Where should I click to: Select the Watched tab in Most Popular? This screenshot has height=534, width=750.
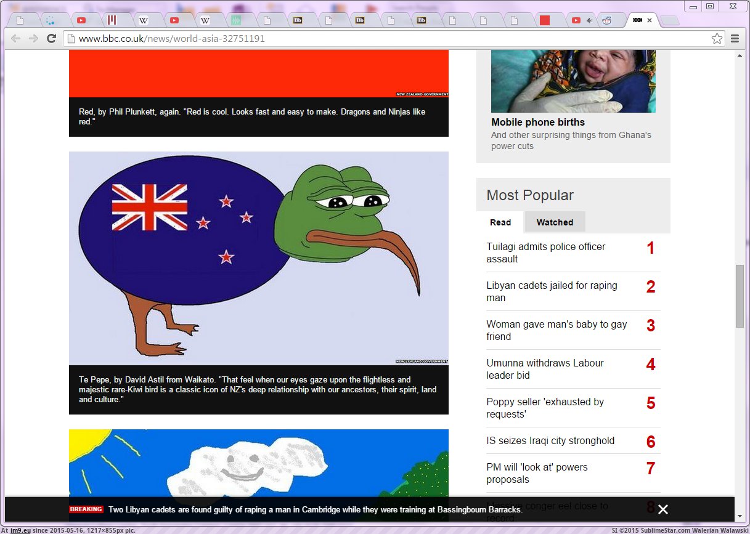(x=555, y=222)
